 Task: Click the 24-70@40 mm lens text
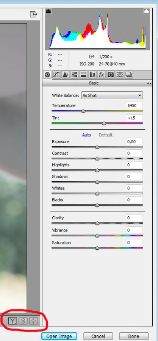(112, 64)
